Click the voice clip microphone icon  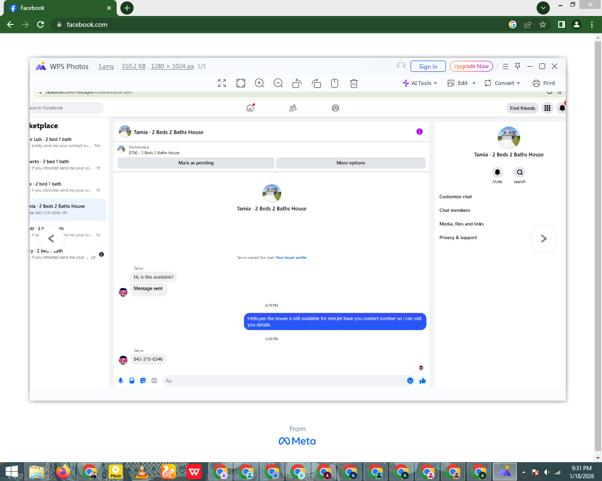[x=121, y=380]
